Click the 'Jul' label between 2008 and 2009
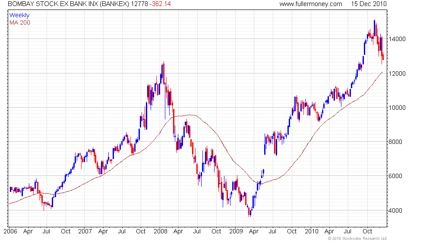The height and width of the screenshot is (242, 423). pos(197,232)
